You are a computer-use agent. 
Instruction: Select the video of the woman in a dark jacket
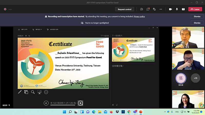(188, 99)
